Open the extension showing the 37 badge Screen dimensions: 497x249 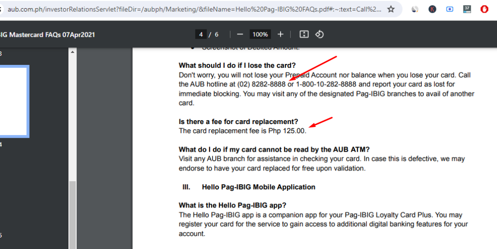[467, 9]
